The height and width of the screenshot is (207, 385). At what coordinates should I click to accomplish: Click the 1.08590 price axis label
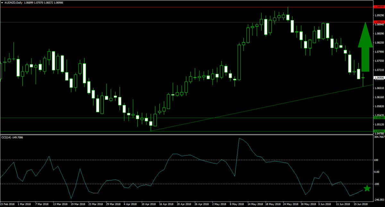tap(379, 33)
